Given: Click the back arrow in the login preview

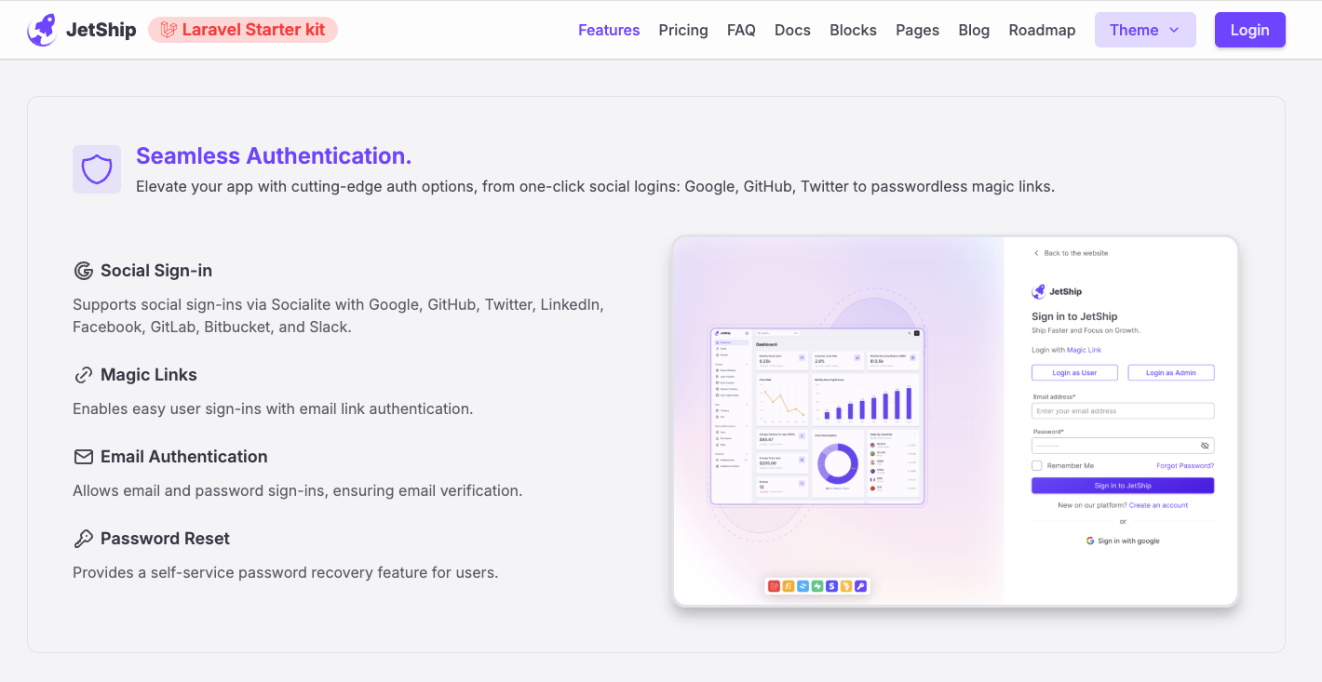Looking at the screenshot, I should (x=1036, y=253).
